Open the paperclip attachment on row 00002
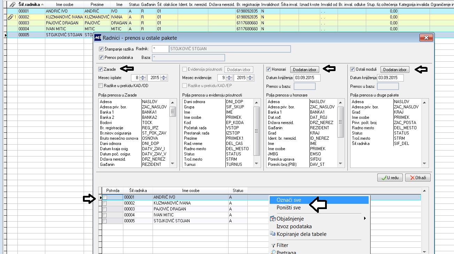The image size is (454, 254). pyautogui.click(x=10, y=17)
